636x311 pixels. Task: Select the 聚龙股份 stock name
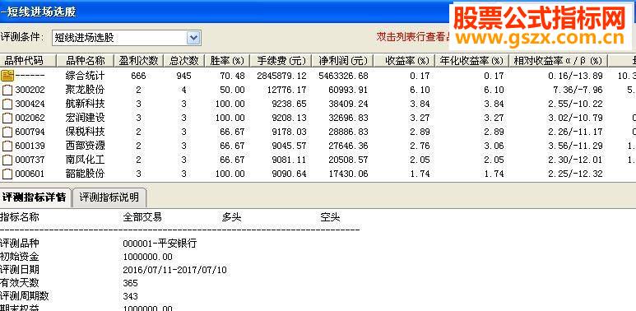(86, 90)
